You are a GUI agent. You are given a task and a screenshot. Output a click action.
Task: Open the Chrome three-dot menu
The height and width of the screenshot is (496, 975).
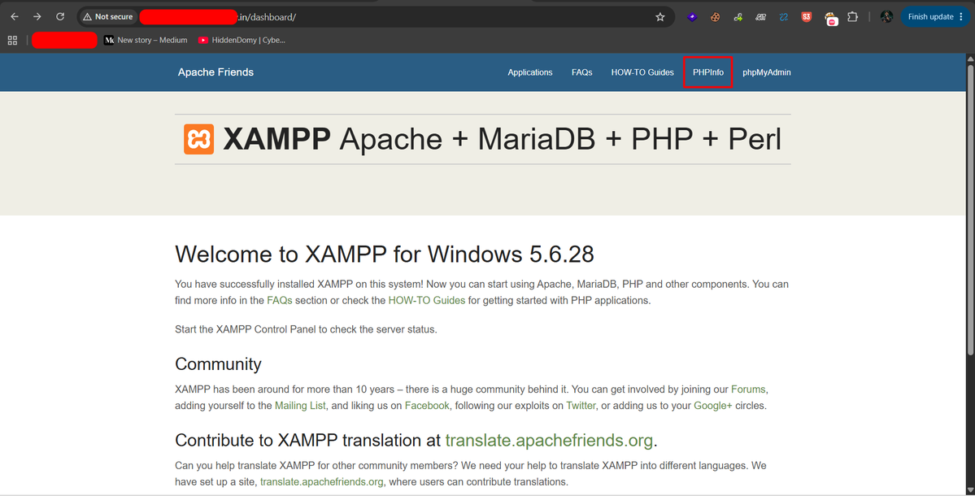pos(962,17)
